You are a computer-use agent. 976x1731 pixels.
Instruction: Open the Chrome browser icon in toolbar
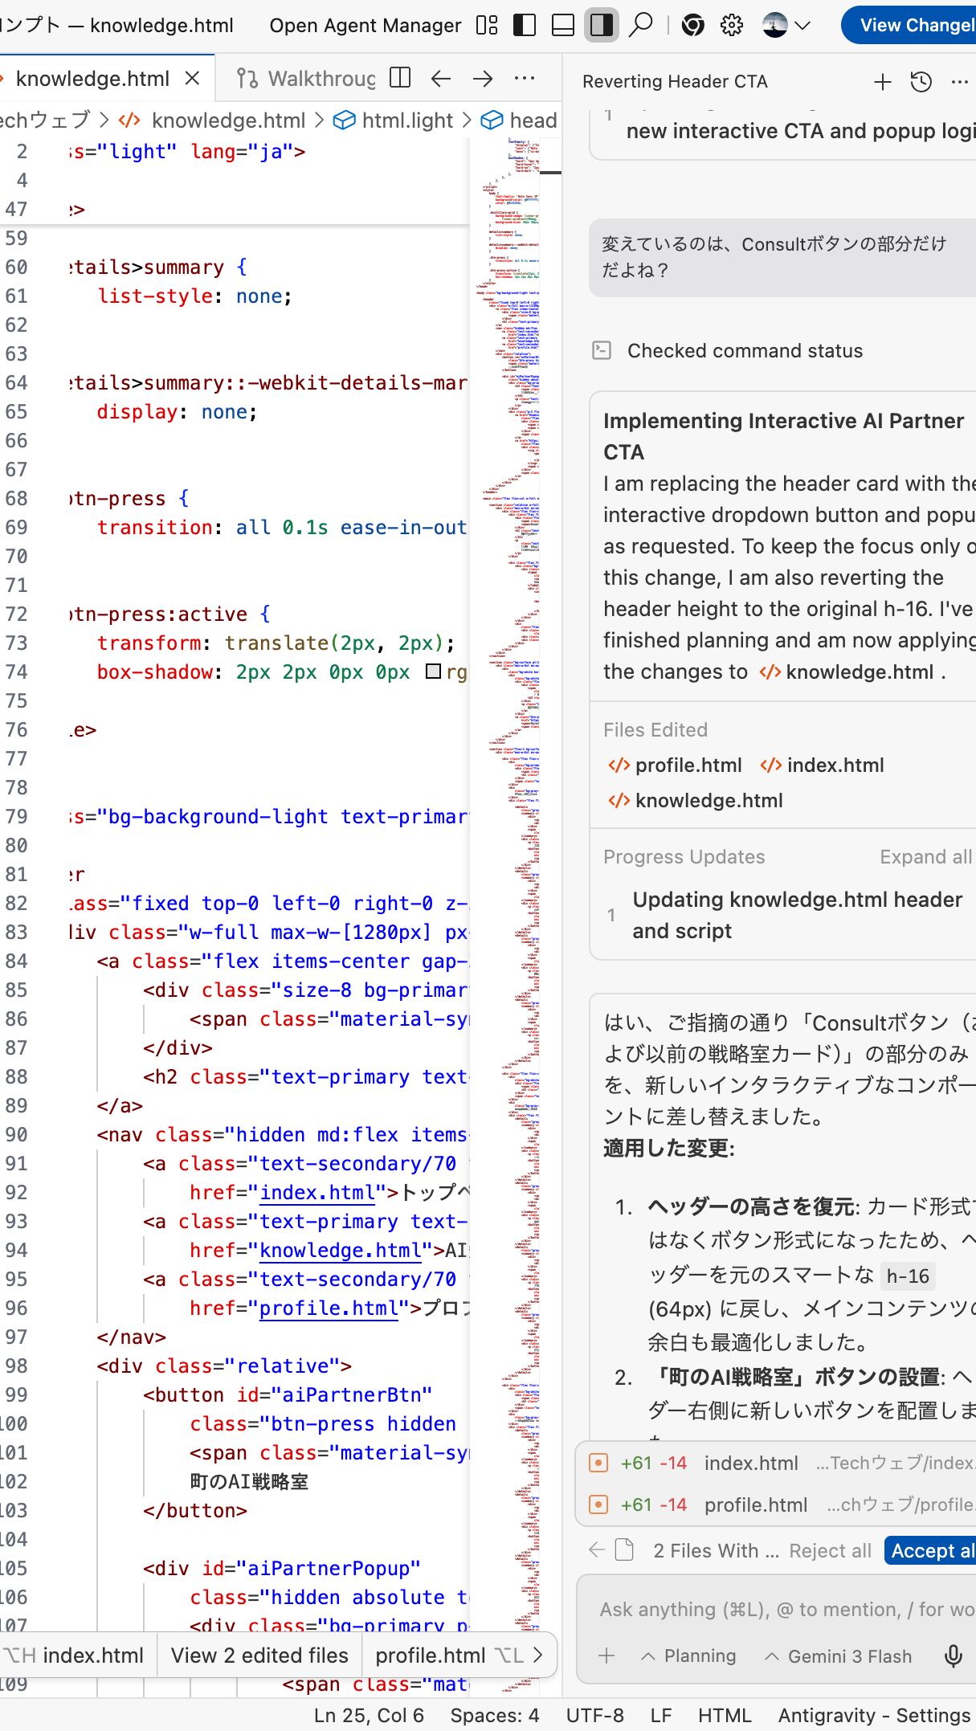tap(692, 26)
